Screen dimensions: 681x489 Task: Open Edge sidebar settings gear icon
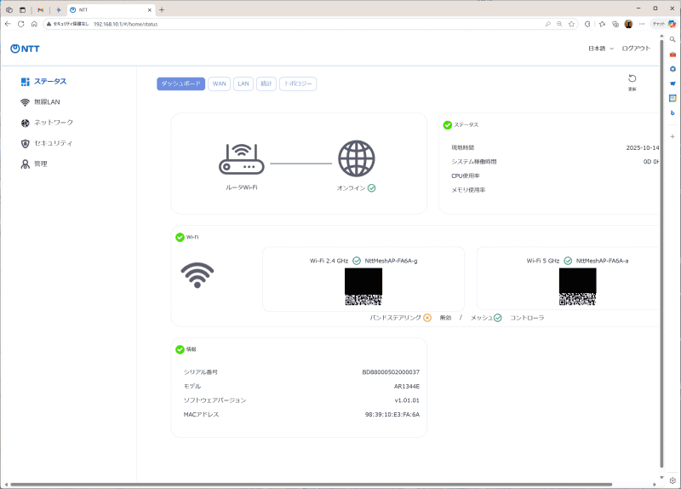click(x=672, y=480)
